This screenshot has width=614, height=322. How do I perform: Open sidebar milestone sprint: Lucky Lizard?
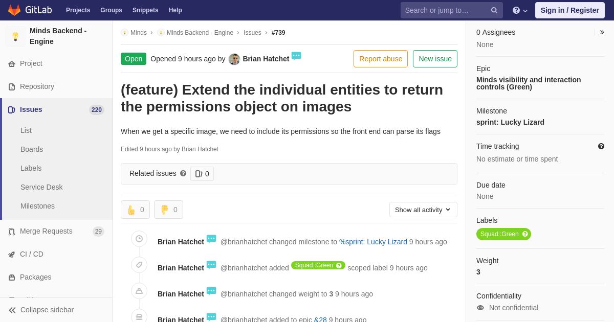510,122
